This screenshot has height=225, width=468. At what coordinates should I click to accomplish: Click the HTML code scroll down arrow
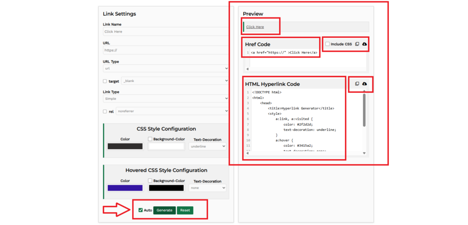[364, 153]
